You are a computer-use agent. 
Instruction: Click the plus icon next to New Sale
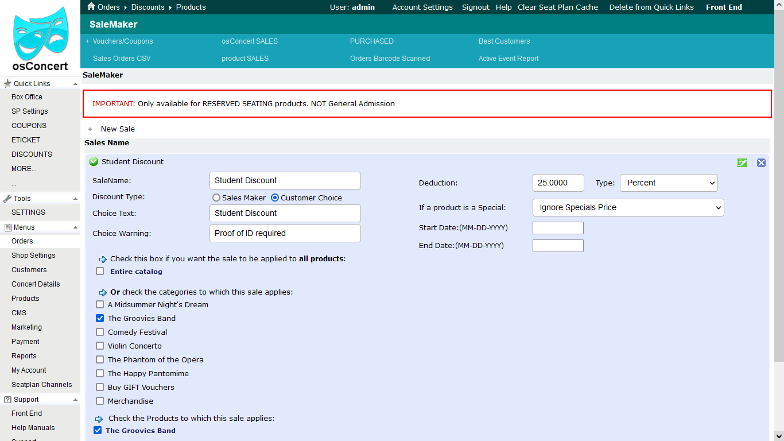pyautogui.click(x=90, y=129)
